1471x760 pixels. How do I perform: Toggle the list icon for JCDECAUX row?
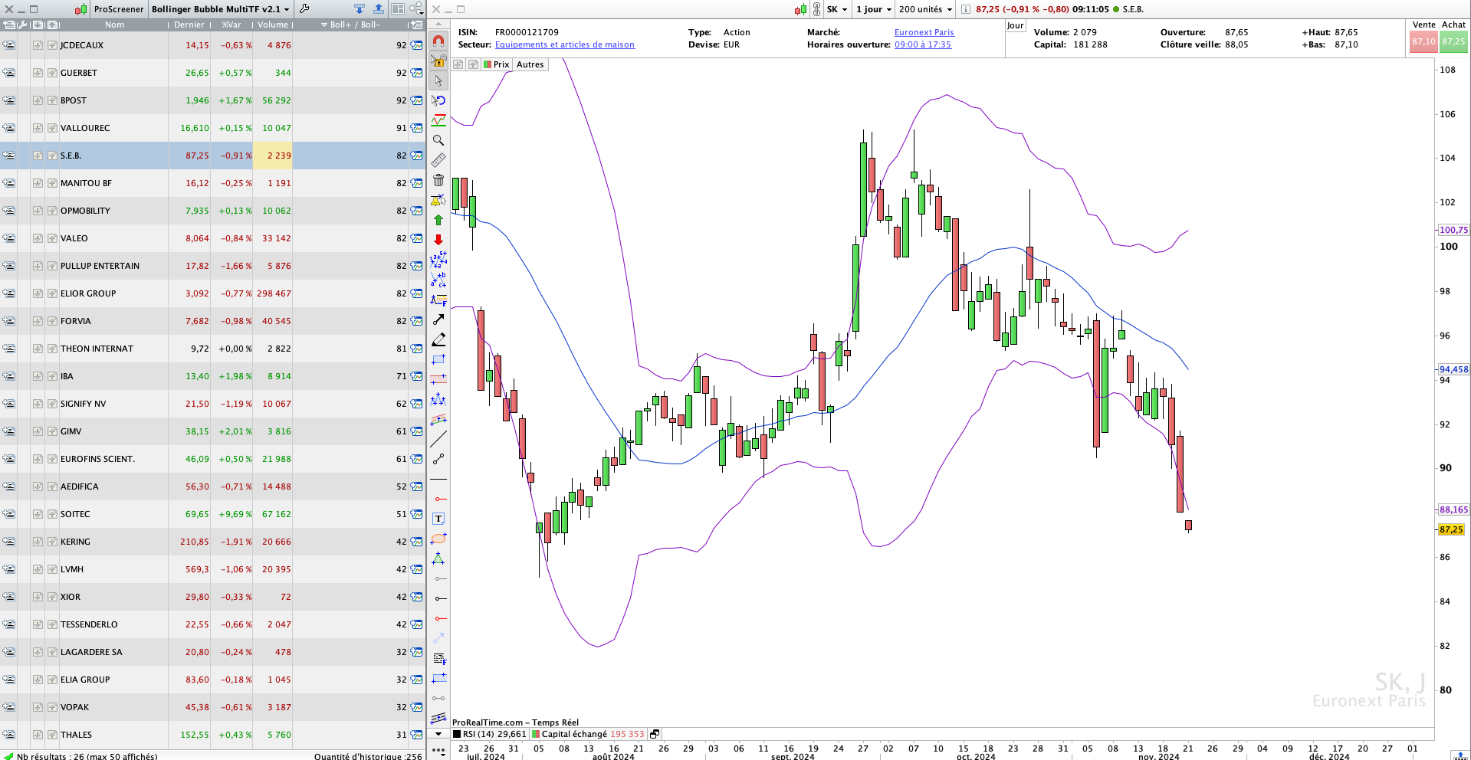tap(8, 45)
